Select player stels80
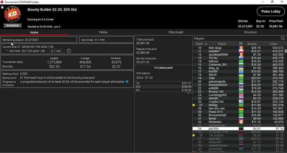This screenshot has width=287, height=153. click(x=238, y=99)
